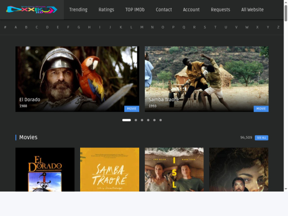This screenshot has height=216, width=288.
Task: Filter titles by letter F
Action: coord(68,27)
